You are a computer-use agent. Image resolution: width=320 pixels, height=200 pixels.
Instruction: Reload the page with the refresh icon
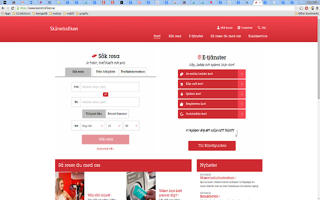coord(12,8)
